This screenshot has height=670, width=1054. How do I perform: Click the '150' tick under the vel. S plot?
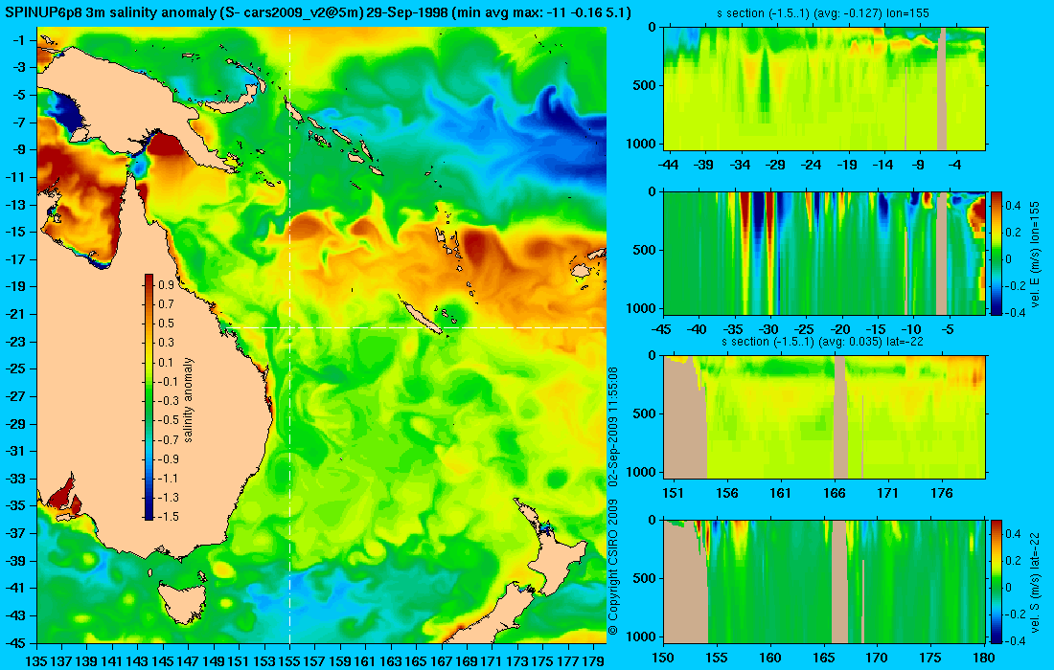pyautogui.click(x=663, y=658)
